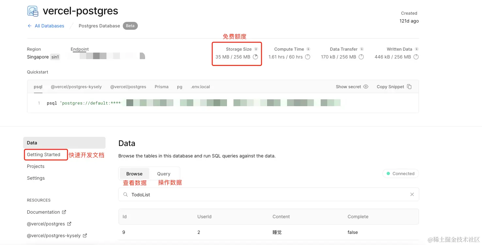Click the Compute Time info icon
The image size is (482, 245).
coord(308,49)
